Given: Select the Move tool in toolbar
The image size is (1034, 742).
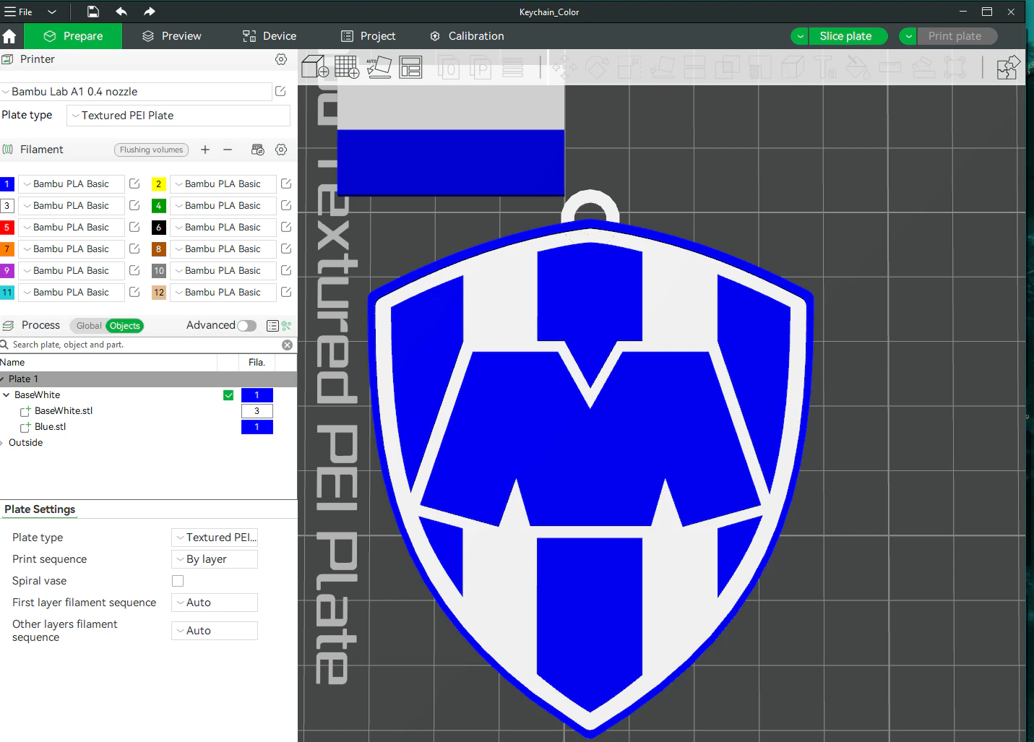Looking at the screenshot, I should pyautogui.click(x=564, y=68).
